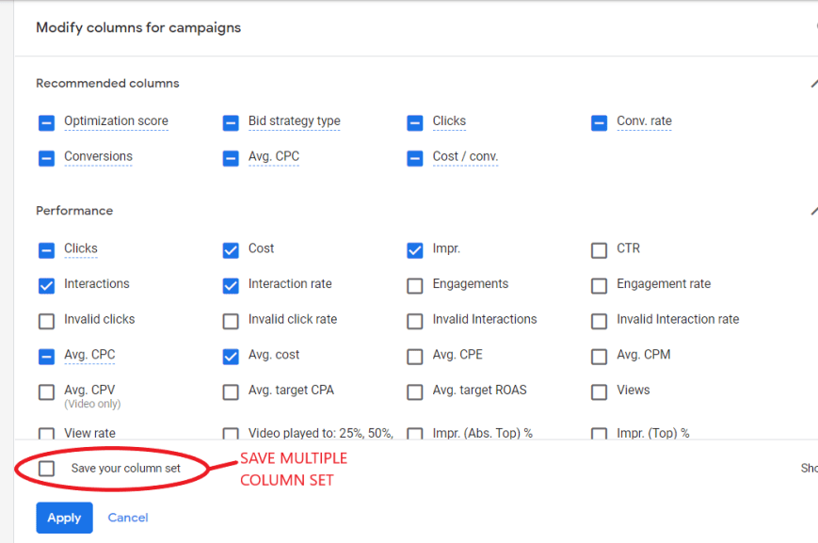Enable the Avg. CPM checkbox
The height and width of the screenshot is (543, 818).
click(x=599, y=357)
